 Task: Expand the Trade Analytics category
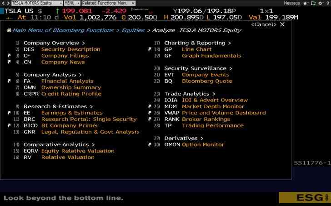[x=190, y=94]
